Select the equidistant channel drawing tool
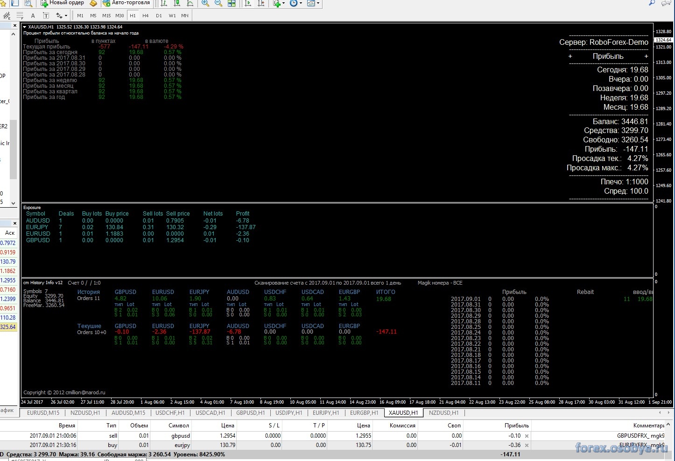The image size is (675, 461). (x=7, y=15)
